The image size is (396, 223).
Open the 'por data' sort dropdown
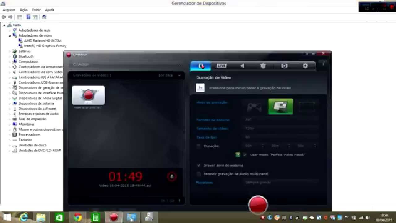(170, 75)
